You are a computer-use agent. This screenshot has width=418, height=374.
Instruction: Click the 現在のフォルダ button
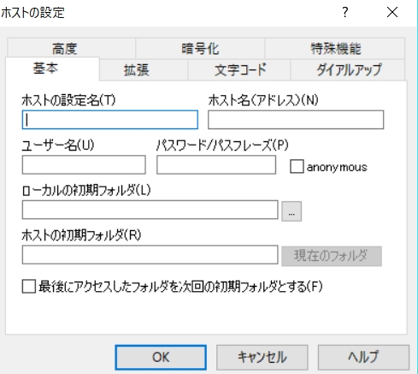[332, 256]
